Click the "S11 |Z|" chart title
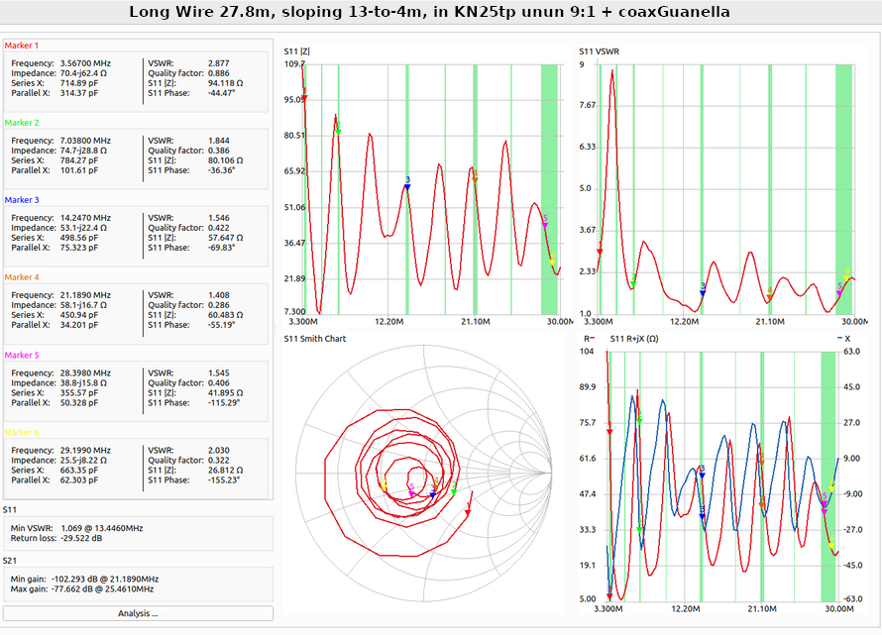 [297, 52]
